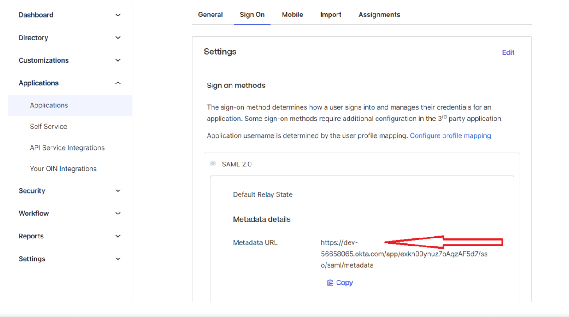Open API Service Integrations page
The width and height of the screenshot is (569, 317).
coord(67,148)
